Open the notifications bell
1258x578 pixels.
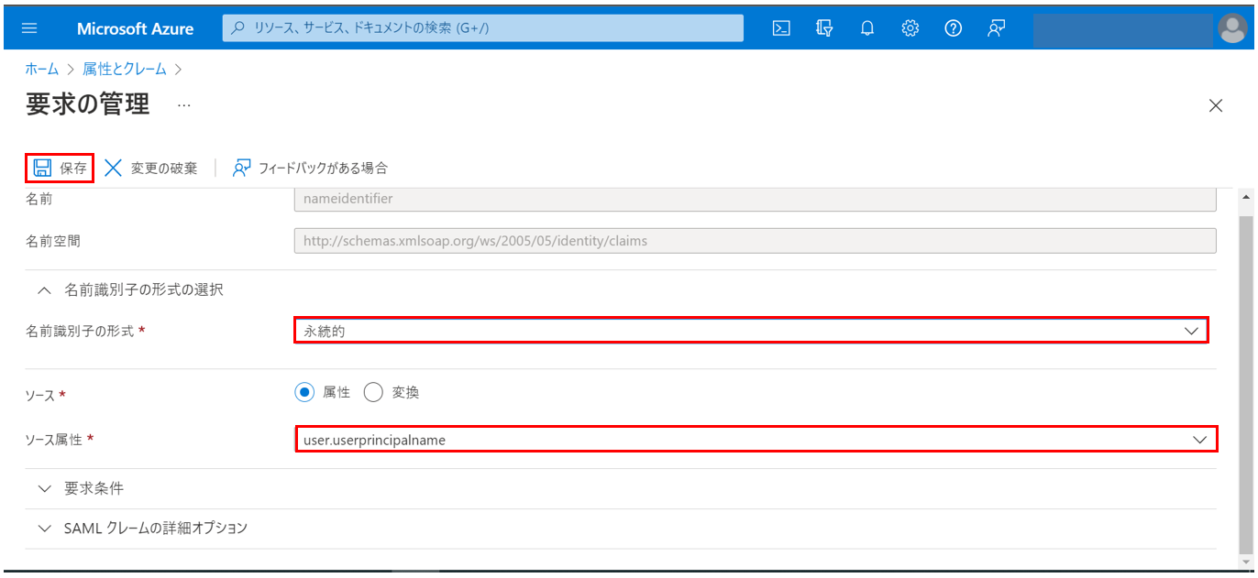(x=866, y=28)
